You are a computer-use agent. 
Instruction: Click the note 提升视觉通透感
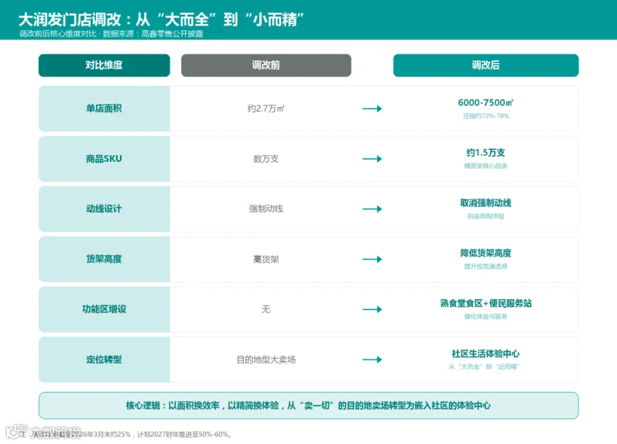pos(485,266)
